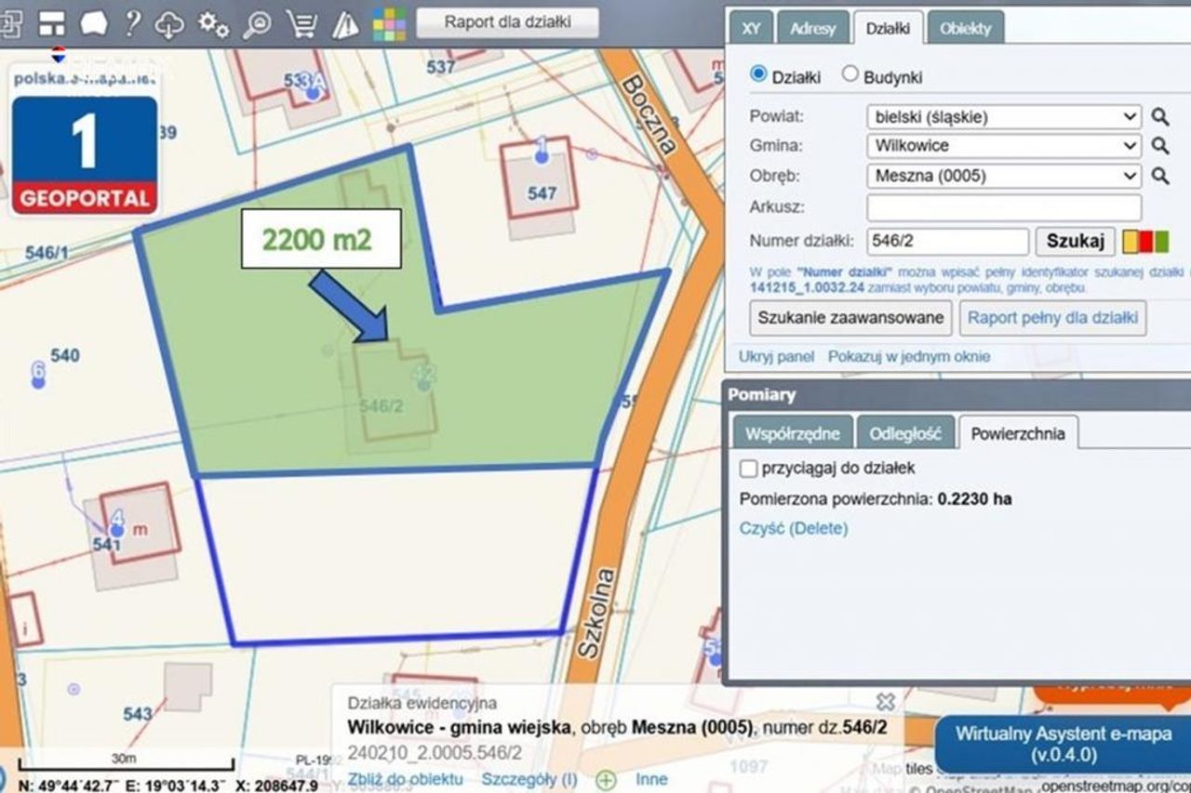Click the shopping cart icon
Screen dimensions: 1191x793
301,24
